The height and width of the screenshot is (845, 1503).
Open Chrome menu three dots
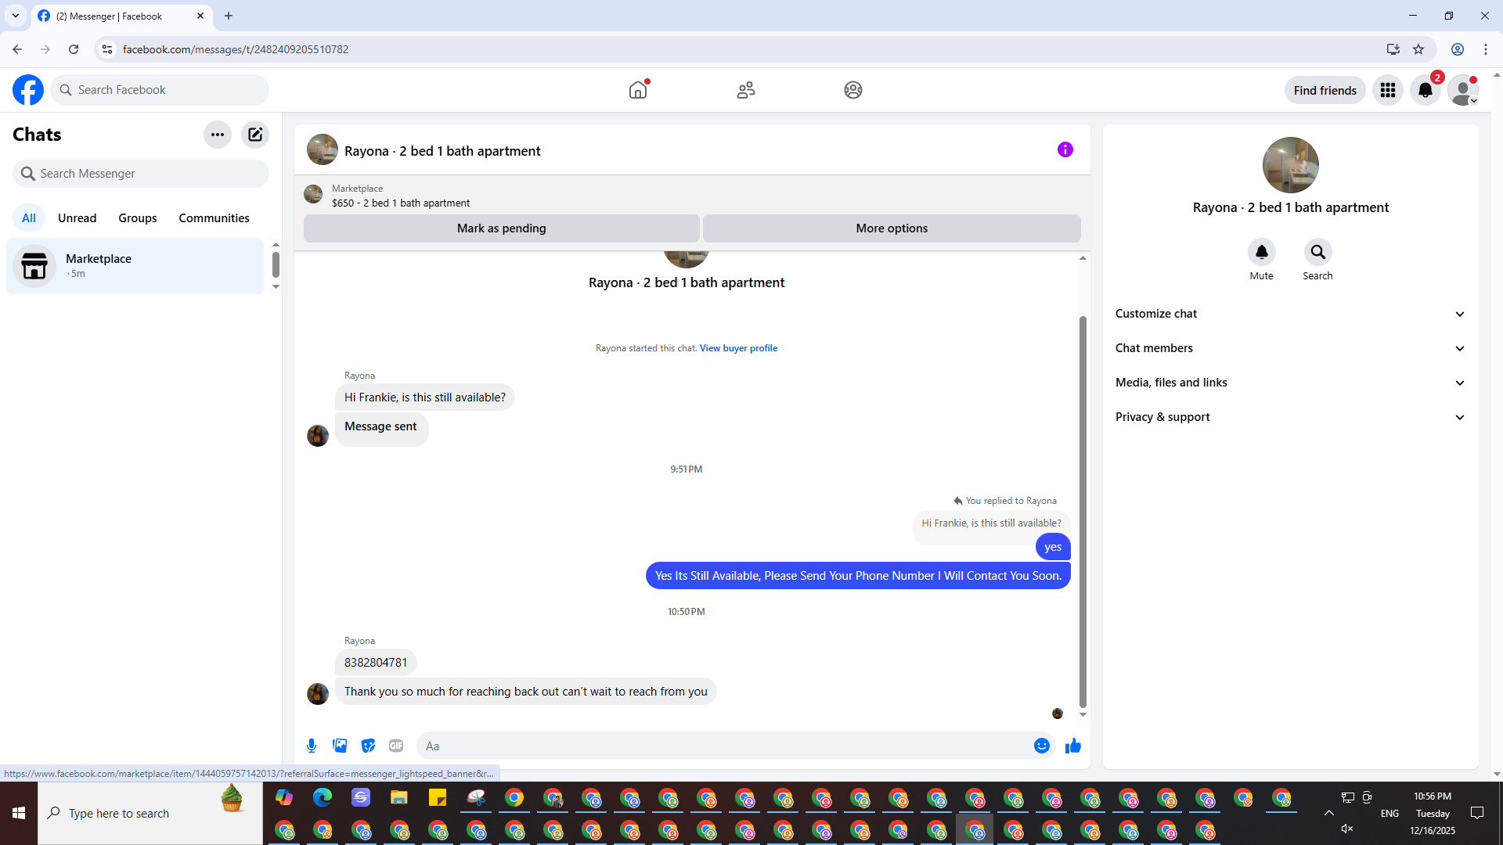(1486, 49)
